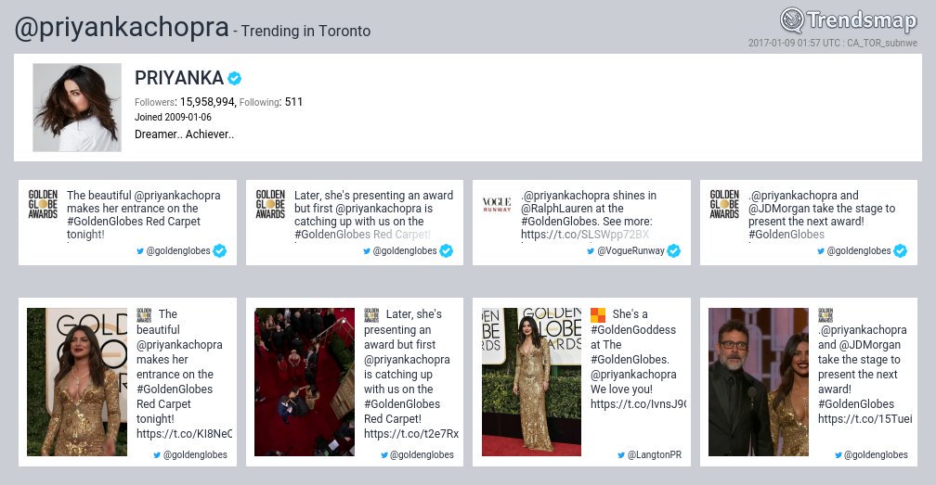Click 'Joined 2009-01-06' text
Image resolution: width=936 pixels, height=485 pixels.
(x=173, y=118)
